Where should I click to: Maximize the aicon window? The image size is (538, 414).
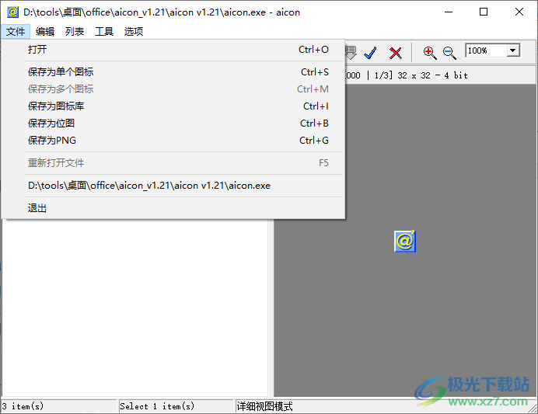484,12
